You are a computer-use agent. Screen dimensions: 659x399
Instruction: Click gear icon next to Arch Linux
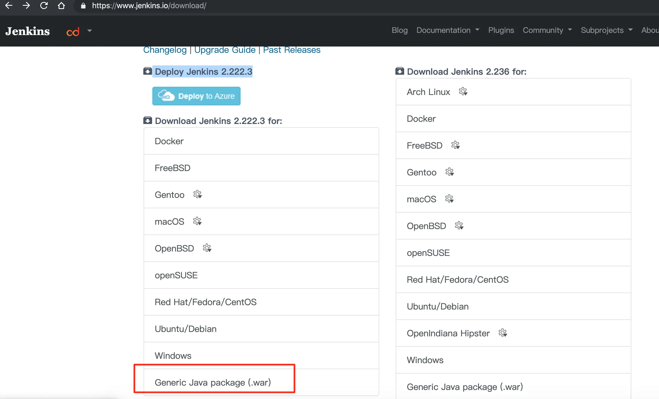(x=463, y=91)
